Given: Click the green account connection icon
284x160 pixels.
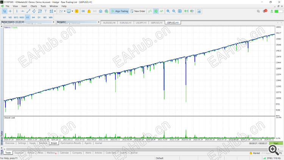Looking at the screenshot, I should 272,11.
